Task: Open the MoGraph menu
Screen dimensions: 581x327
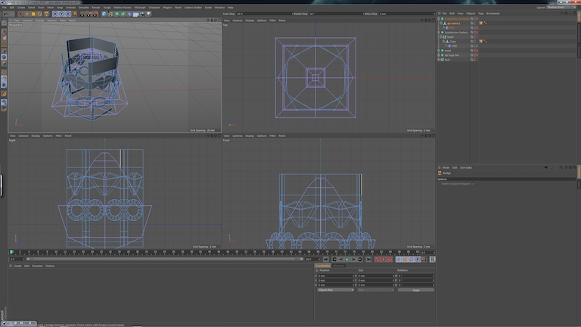Action: [140, 8]
